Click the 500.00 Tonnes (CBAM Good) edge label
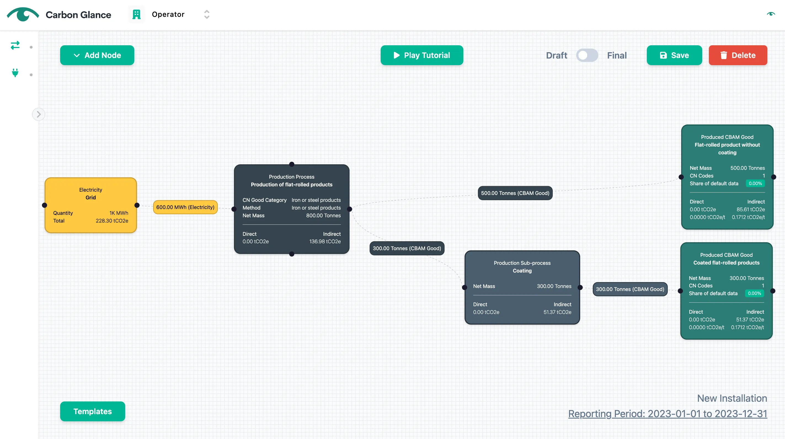 515,193
